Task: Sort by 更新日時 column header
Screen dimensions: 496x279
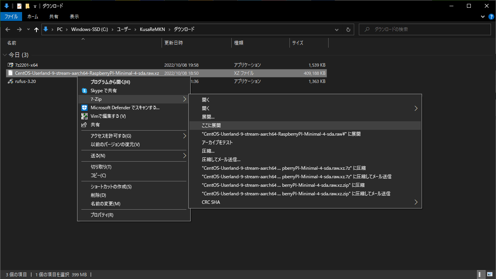Action: coord(197,43)
